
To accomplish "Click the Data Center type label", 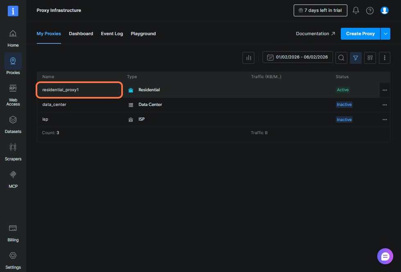I will (150, 104).
